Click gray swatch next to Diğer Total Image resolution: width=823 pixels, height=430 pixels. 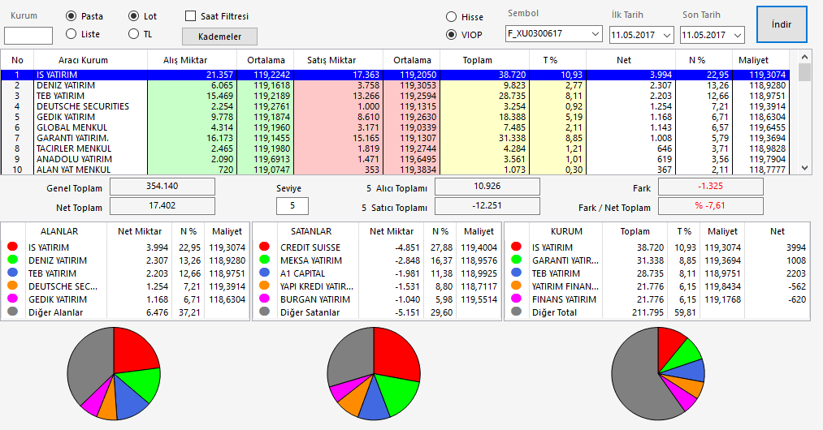(517, 312)
